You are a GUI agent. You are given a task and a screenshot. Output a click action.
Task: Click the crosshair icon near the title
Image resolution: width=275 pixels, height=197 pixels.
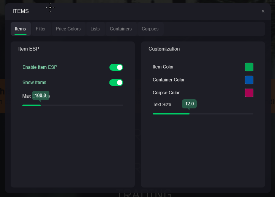50,8
